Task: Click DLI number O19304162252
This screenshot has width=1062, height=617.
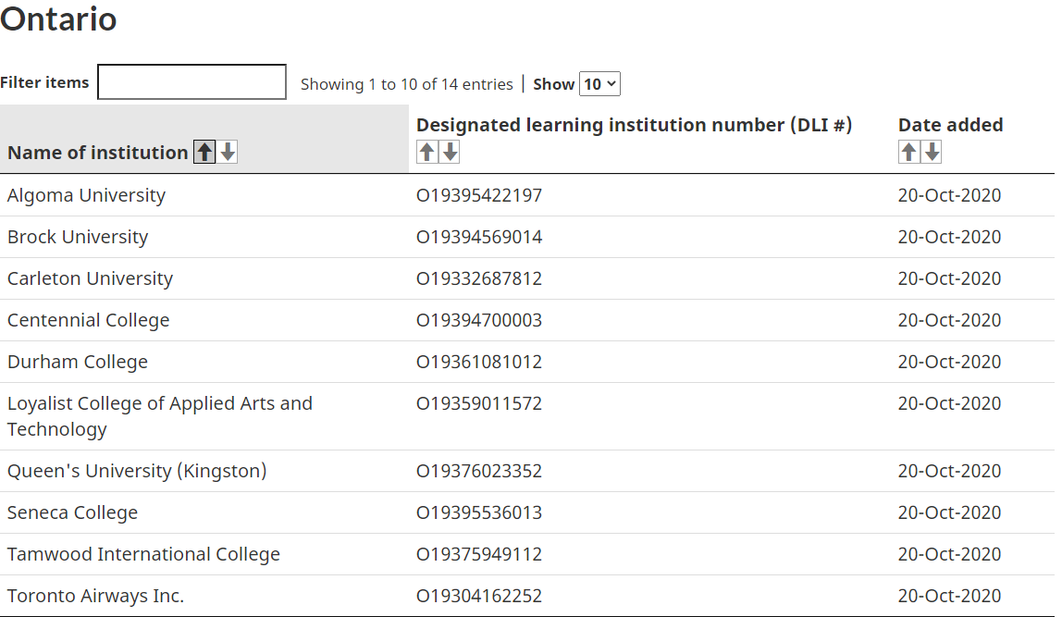Action: click(x=479, y=596)
